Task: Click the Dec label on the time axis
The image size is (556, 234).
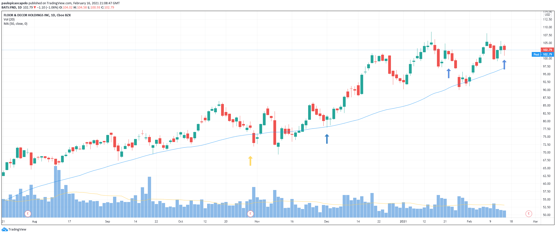Action: coord(327,221)
